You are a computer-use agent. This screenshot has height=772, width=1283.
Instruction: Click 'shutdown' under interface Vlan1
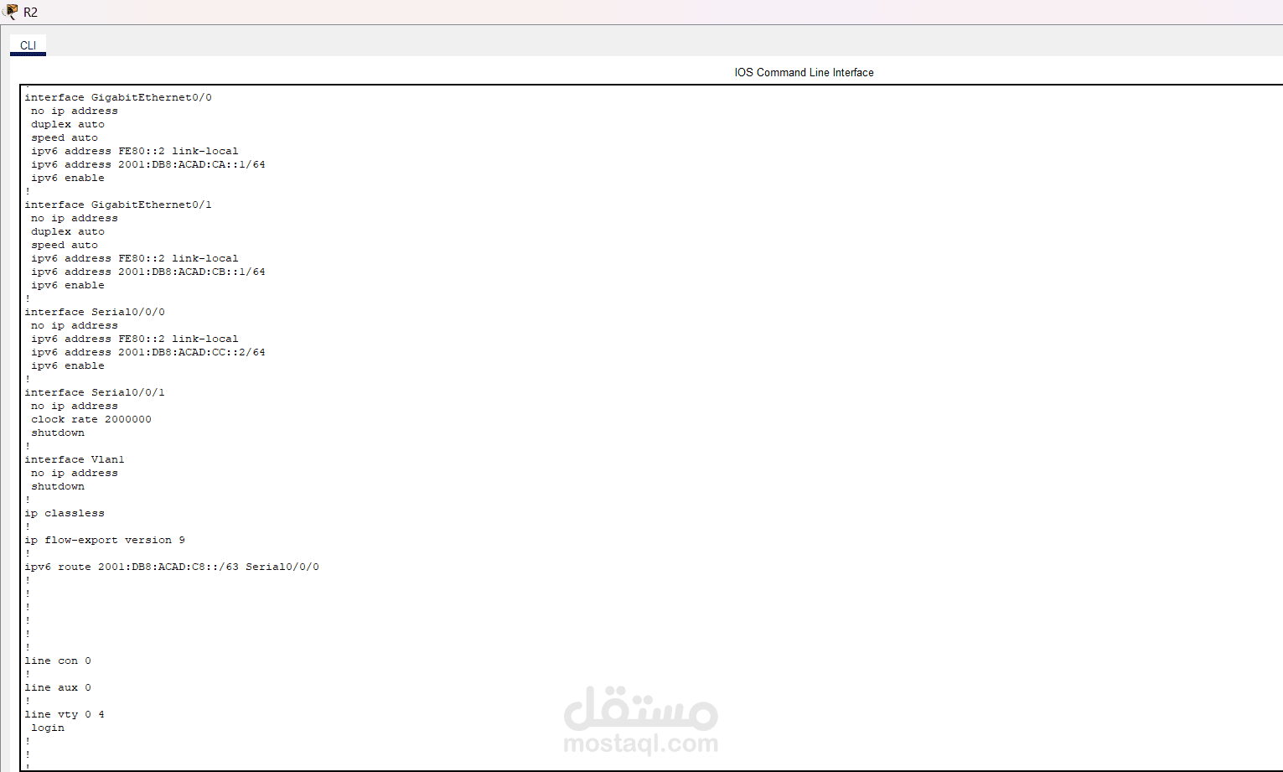click(58, 486)
